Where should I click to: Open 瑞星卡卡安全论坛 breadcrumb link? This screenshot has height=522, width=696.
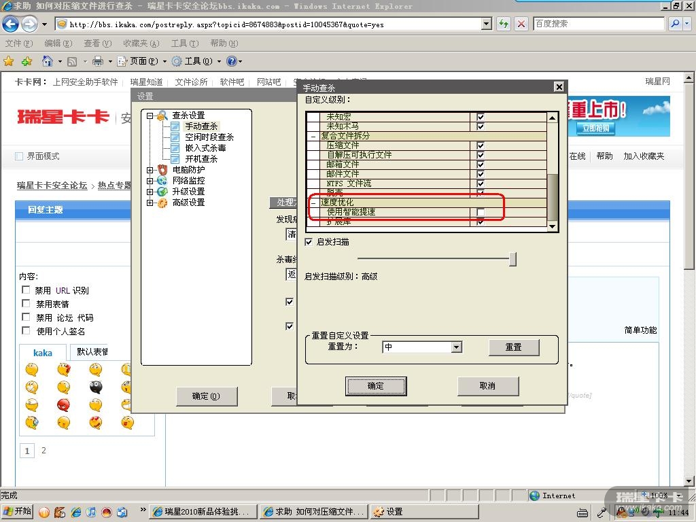[52, 186]
